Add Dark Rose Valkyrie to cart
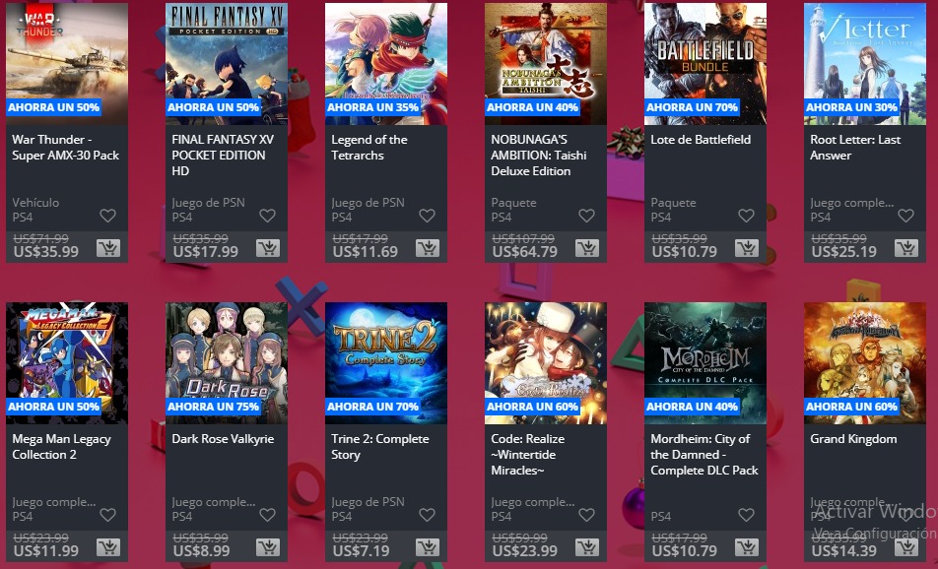Image resolution: width=938 pixels, height=569 pixels. 268,547
